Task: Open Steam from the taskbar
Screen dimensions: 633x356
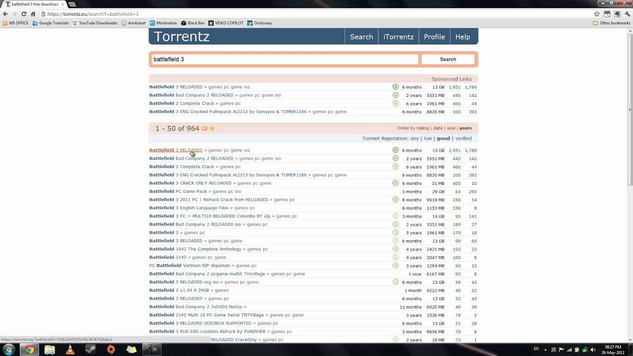Action: [90, 350]
